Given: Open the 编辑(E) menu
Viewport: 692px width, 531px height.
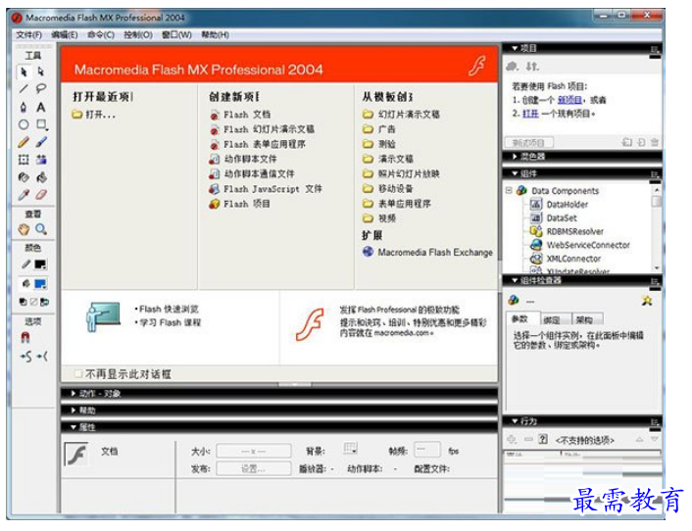Looking at the screenshot, I should tap(65, 35).
